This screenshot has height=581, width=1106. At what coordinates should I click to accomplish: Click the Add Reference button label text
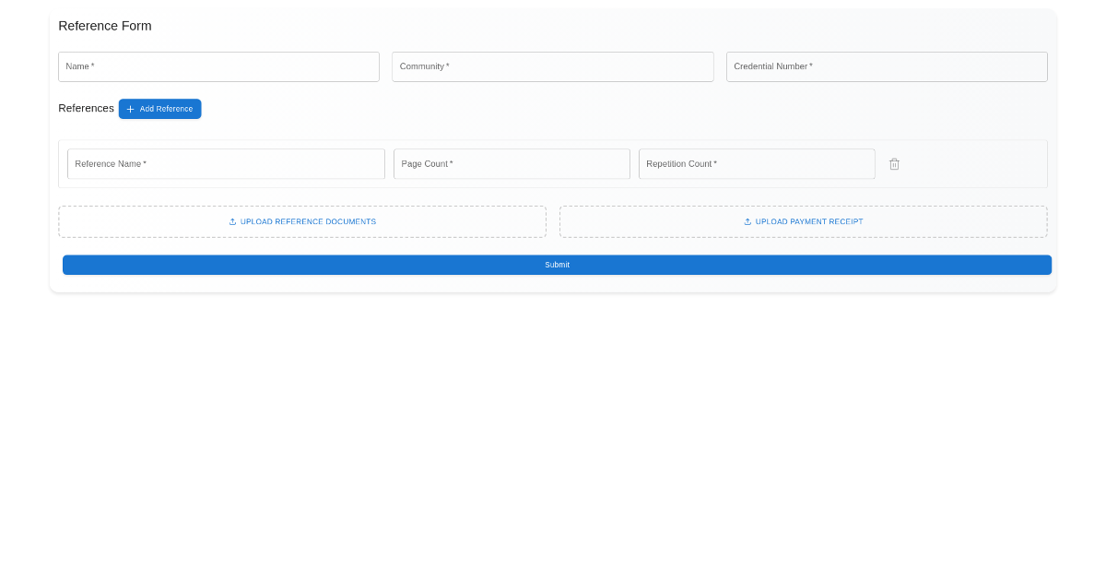point(166,109)
